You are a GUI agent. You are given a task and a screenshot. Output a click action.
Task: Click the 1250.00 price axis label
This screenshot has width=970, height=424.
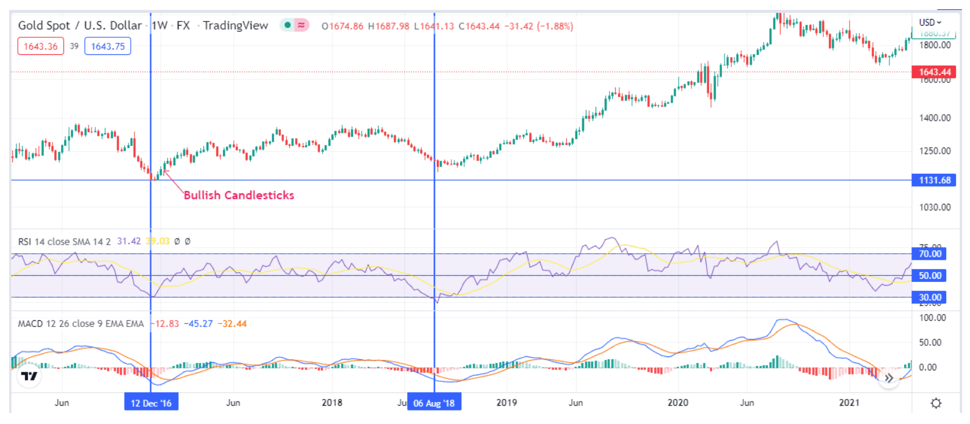935,151
